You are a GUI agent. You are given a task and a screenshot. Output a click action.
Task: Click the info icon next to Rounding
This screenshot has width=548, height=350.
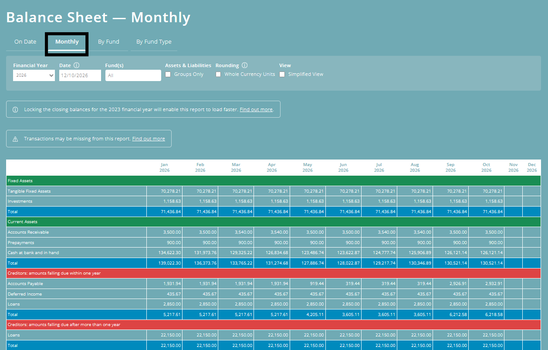[245, 65]
